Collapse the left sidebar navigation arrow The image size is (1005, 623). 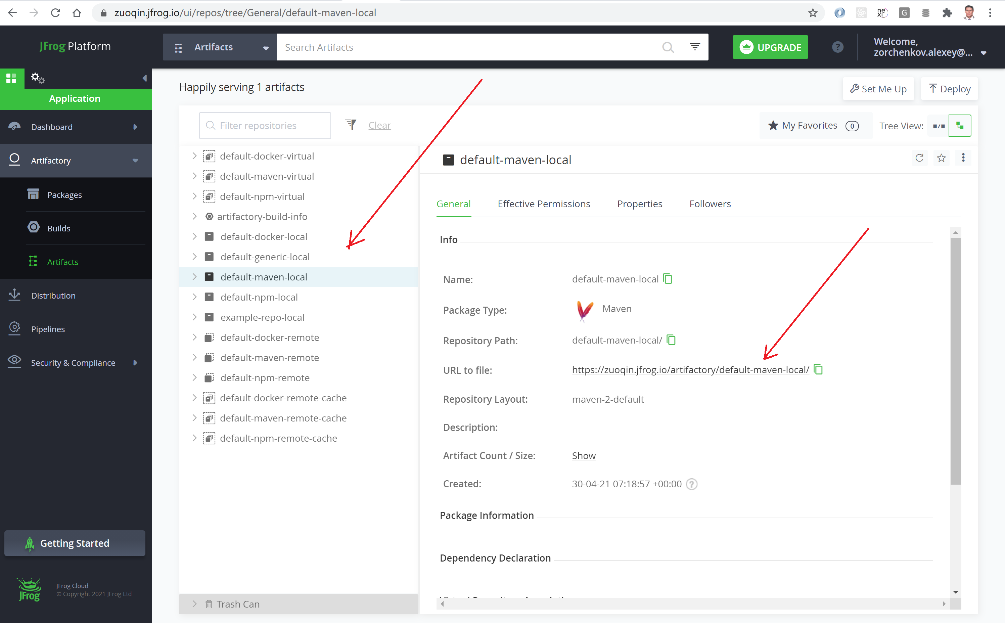click(x=145, y=78)
